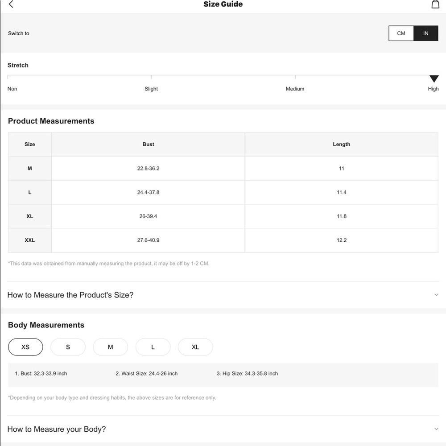446x446 pixels.
Task: Click the Slight stretch label
Action: tap(151, 89)
